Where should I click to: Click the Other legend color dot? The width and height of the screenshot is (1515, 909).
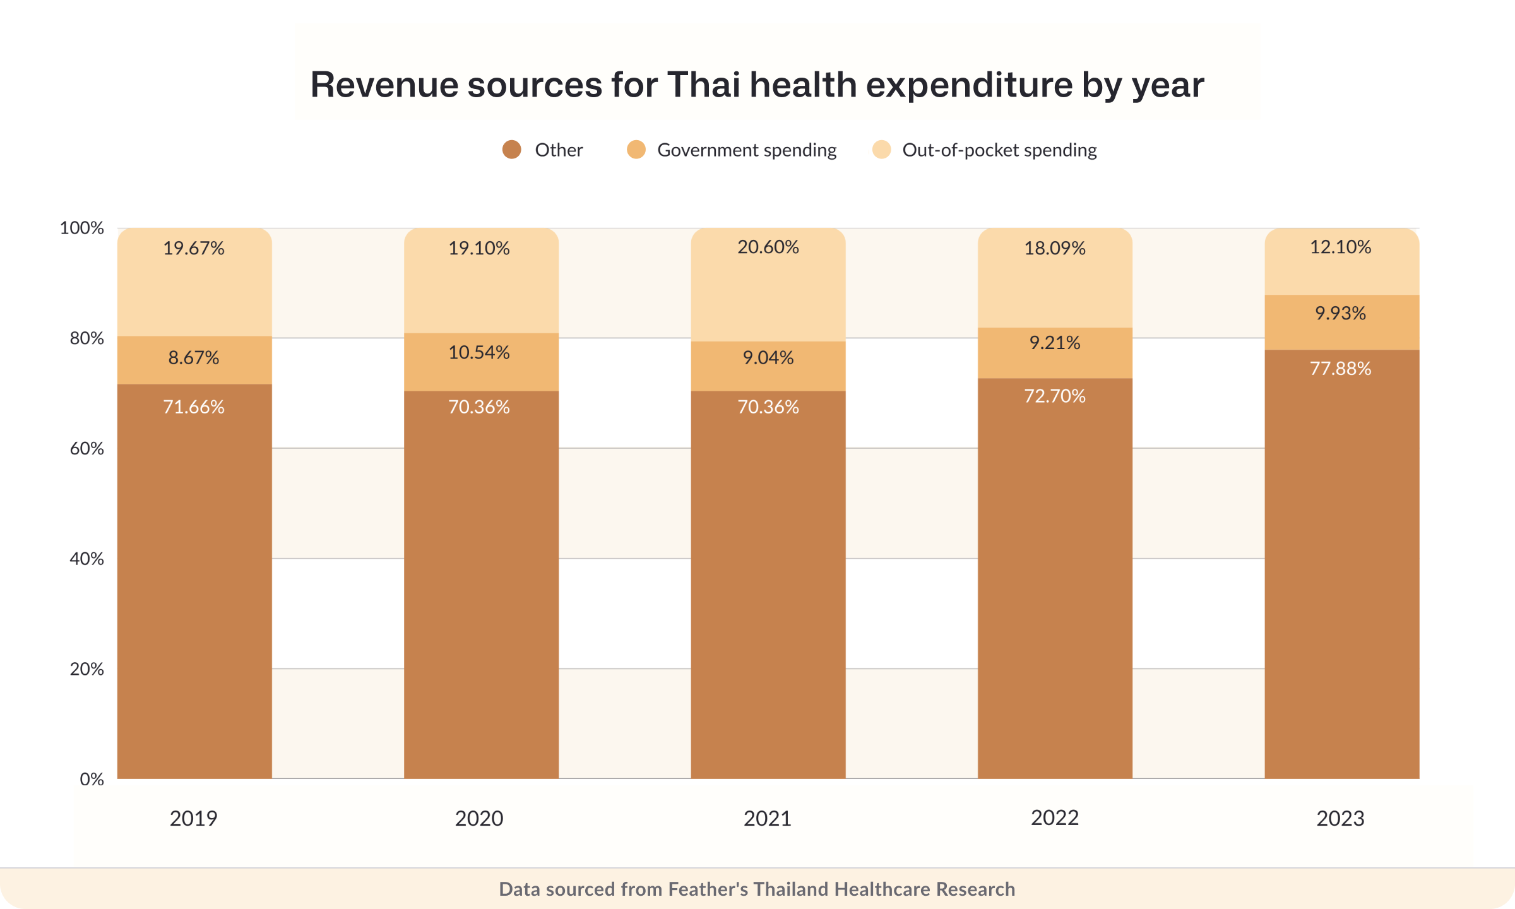(511, 150)
